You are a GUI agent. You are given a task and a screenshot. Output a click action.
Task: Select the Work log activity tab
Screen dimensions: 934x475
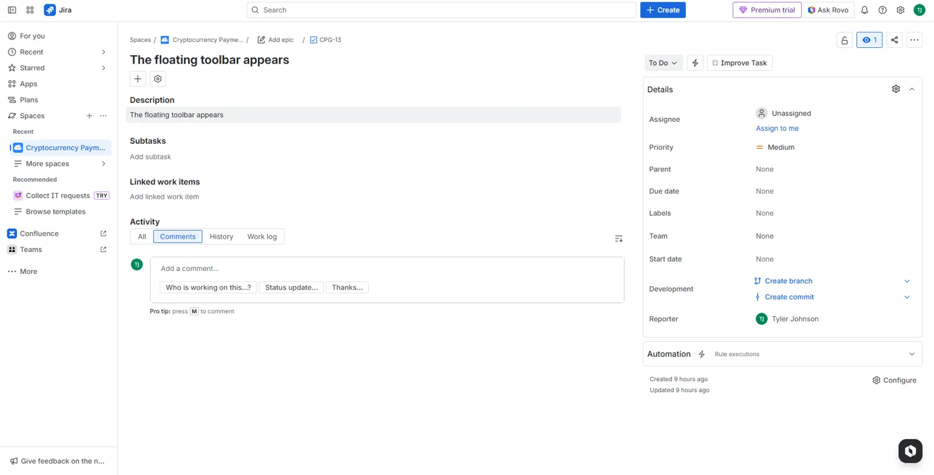pyautogui.click(x=261, y=236)
